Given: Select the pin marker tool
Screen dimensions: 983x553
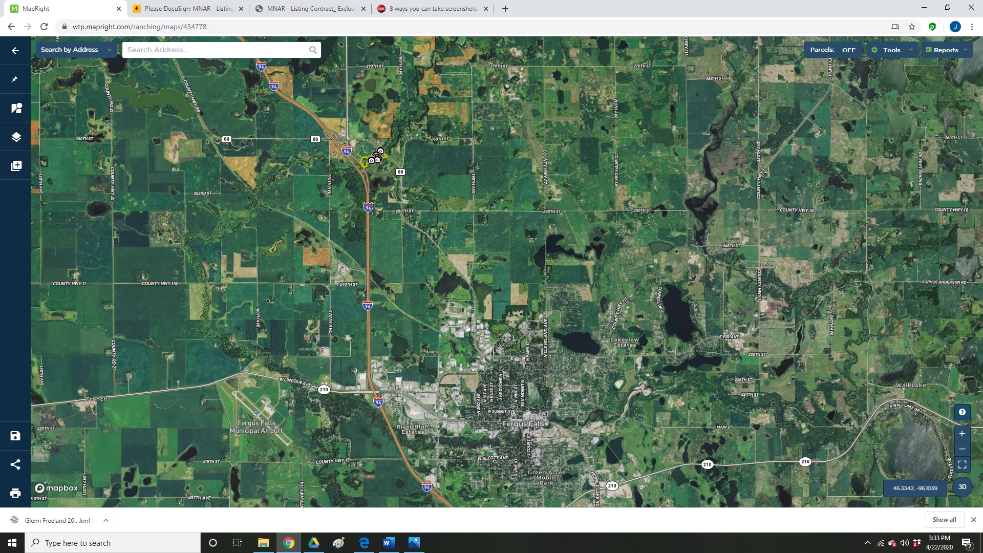Looking at the screenshot, I should tap(15, 79).
